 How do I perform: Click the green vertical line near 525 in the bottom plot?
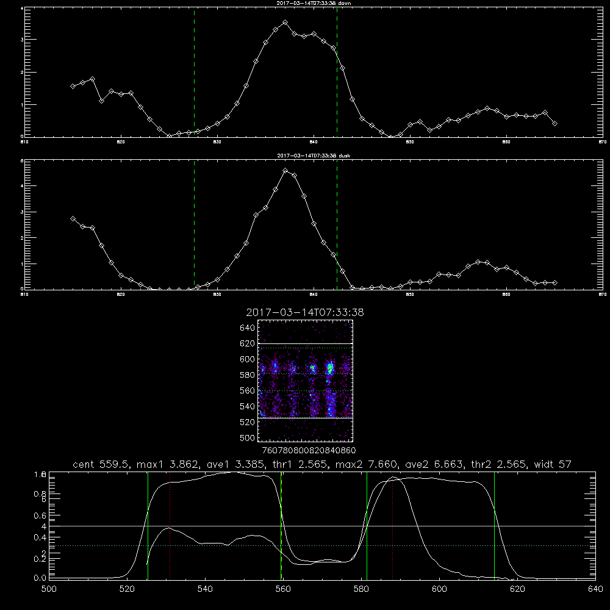tap(148, 526)
